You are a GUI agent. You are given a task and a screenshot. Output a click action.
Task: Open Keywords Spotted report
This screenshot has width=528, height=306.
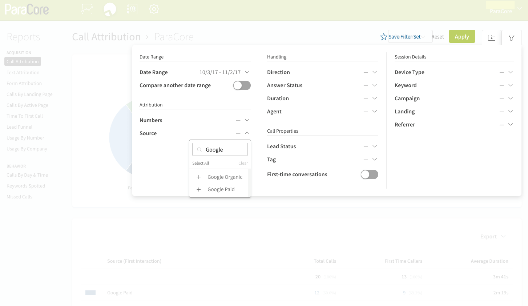(x=26, y=186)
